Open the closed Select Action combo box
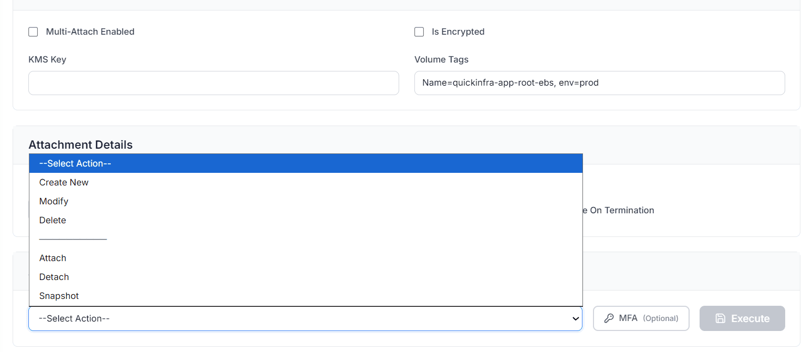The image size is (802, 352). point(305,319)
